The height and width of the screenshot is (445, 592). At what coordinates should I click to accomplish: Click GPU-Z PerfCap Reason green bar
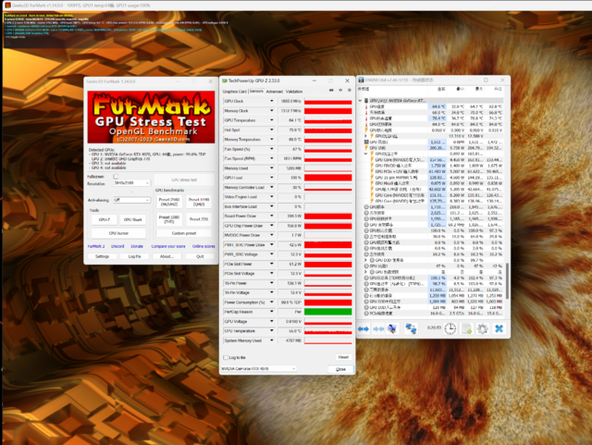(328, 312)
